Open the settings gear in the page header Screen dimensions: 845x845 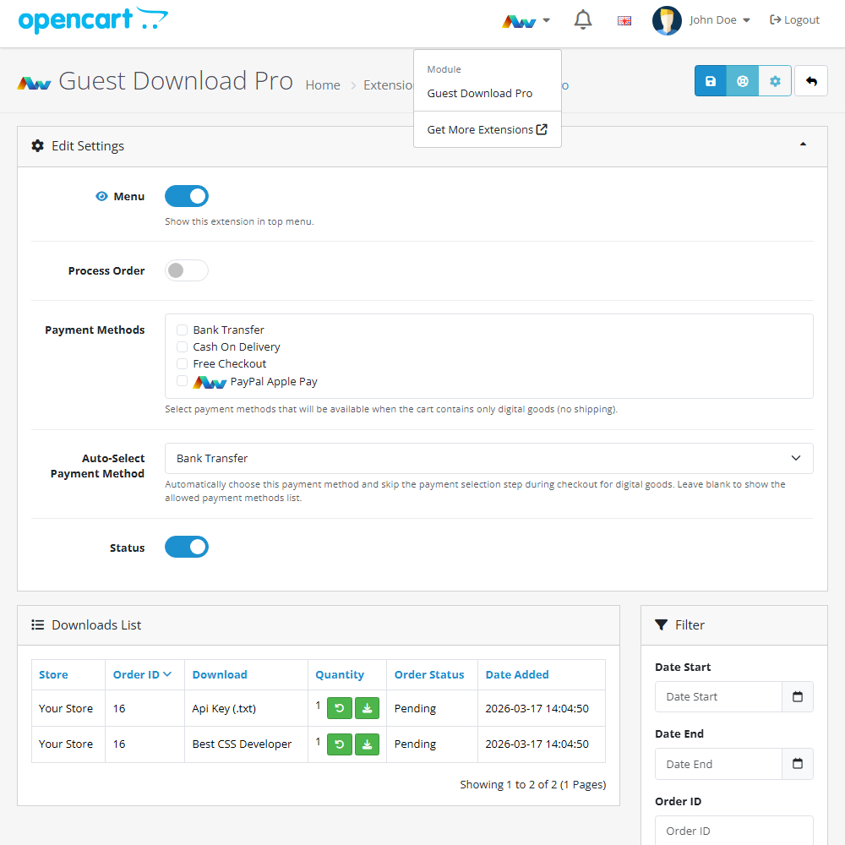coord(775,80)
